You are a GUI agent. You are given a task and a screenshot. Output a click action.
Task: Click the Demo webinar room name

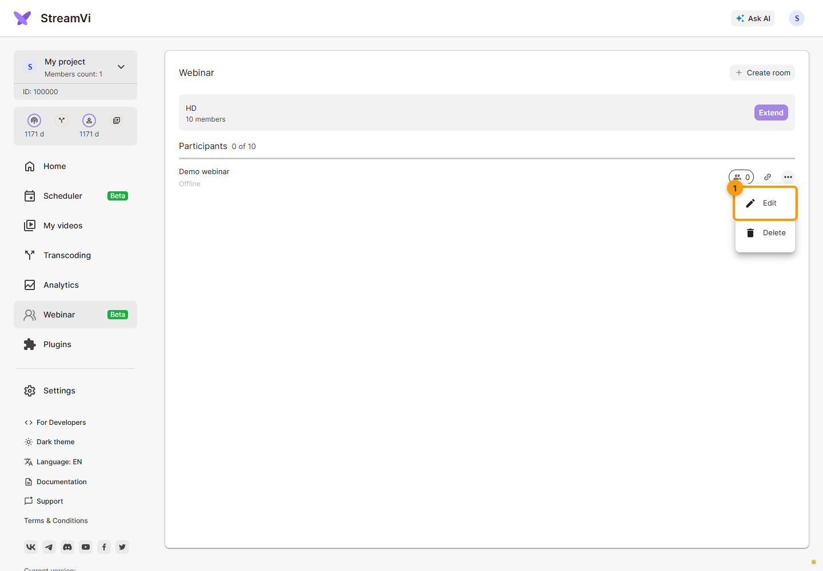204,171
